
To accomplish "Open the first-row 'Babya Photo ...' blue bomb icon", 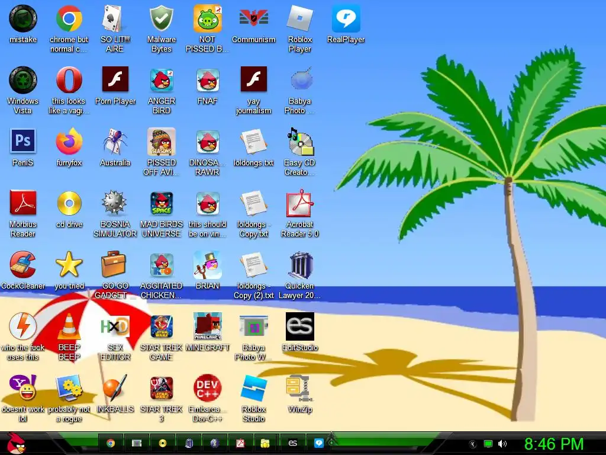I will pos(301,79).
